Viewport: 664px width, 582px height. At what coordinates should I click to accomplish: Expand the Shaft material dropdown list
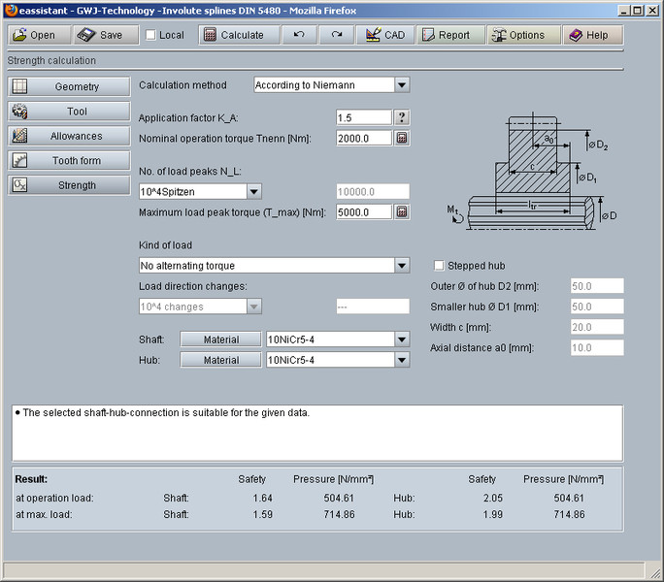402,339
